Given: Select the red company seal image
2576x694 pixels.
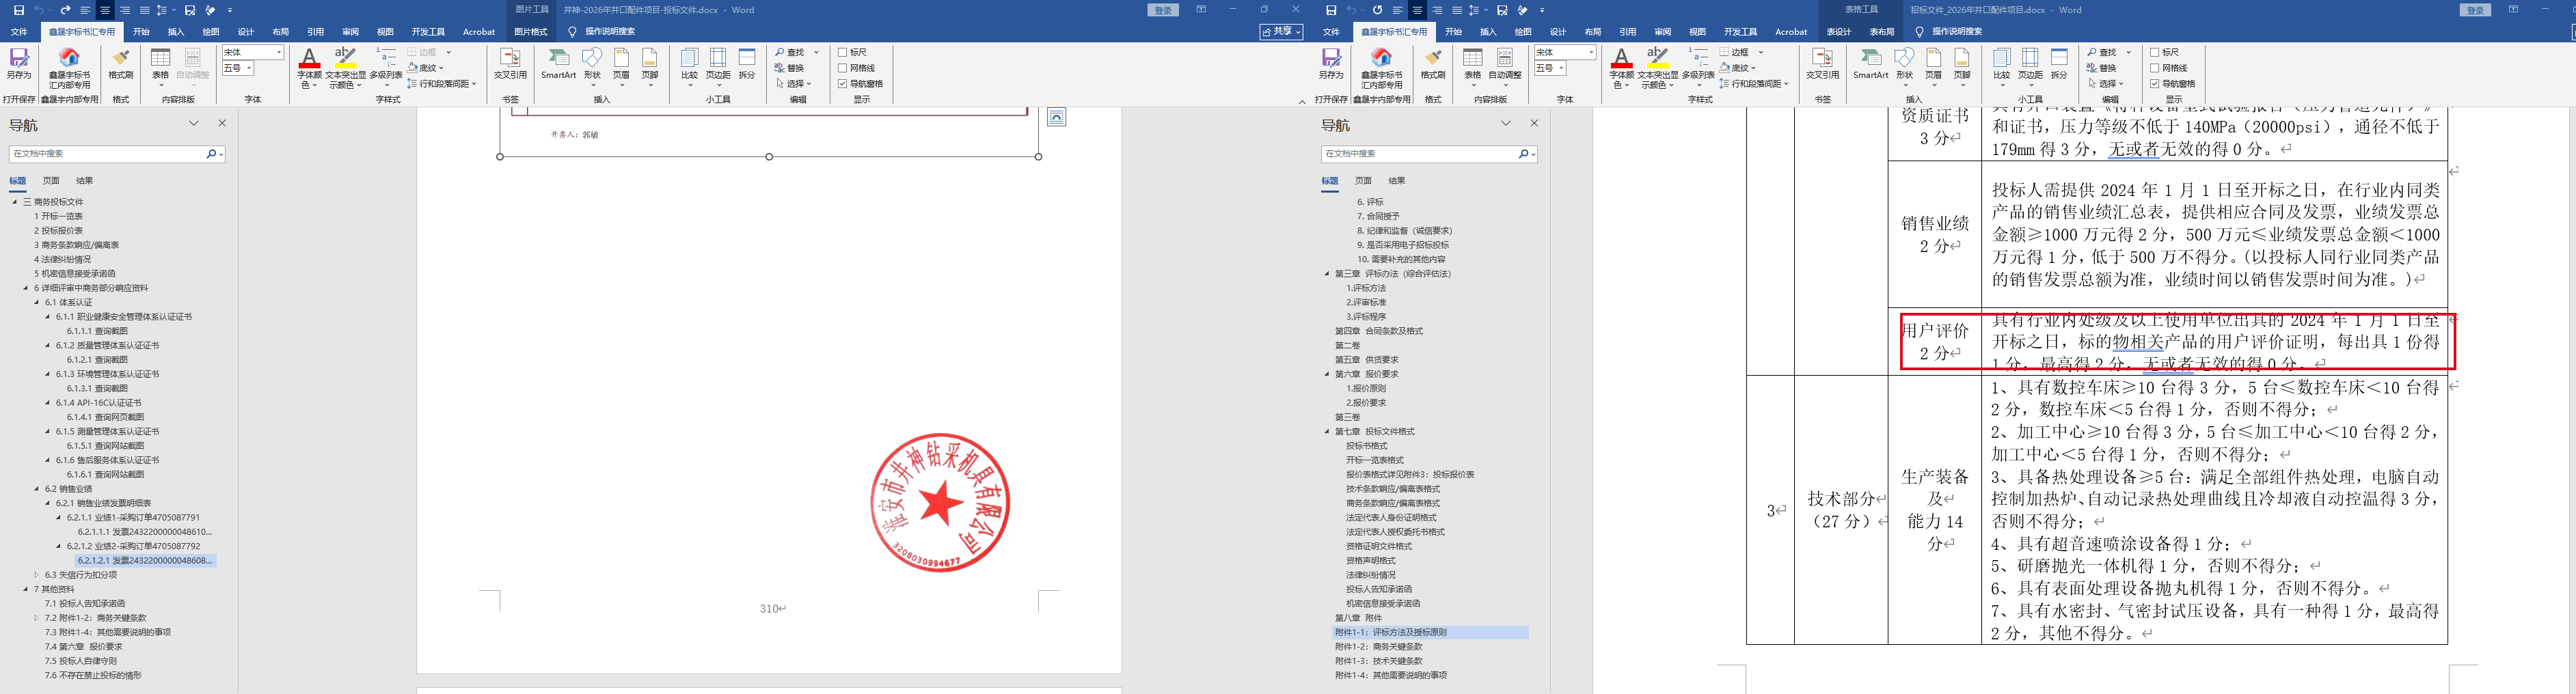Looking at the screenshot, I should pos(940,503).
